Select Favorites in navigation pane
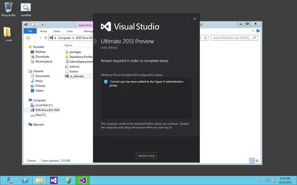 38,47
